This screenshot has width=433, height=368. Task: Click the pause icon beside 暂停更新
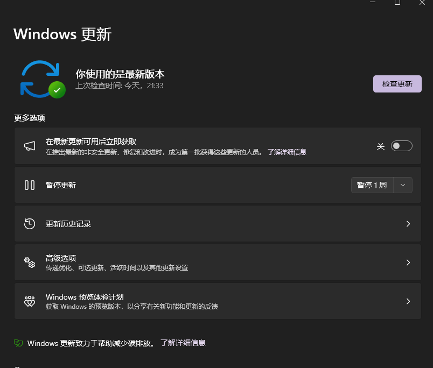(x=30, y=185)
